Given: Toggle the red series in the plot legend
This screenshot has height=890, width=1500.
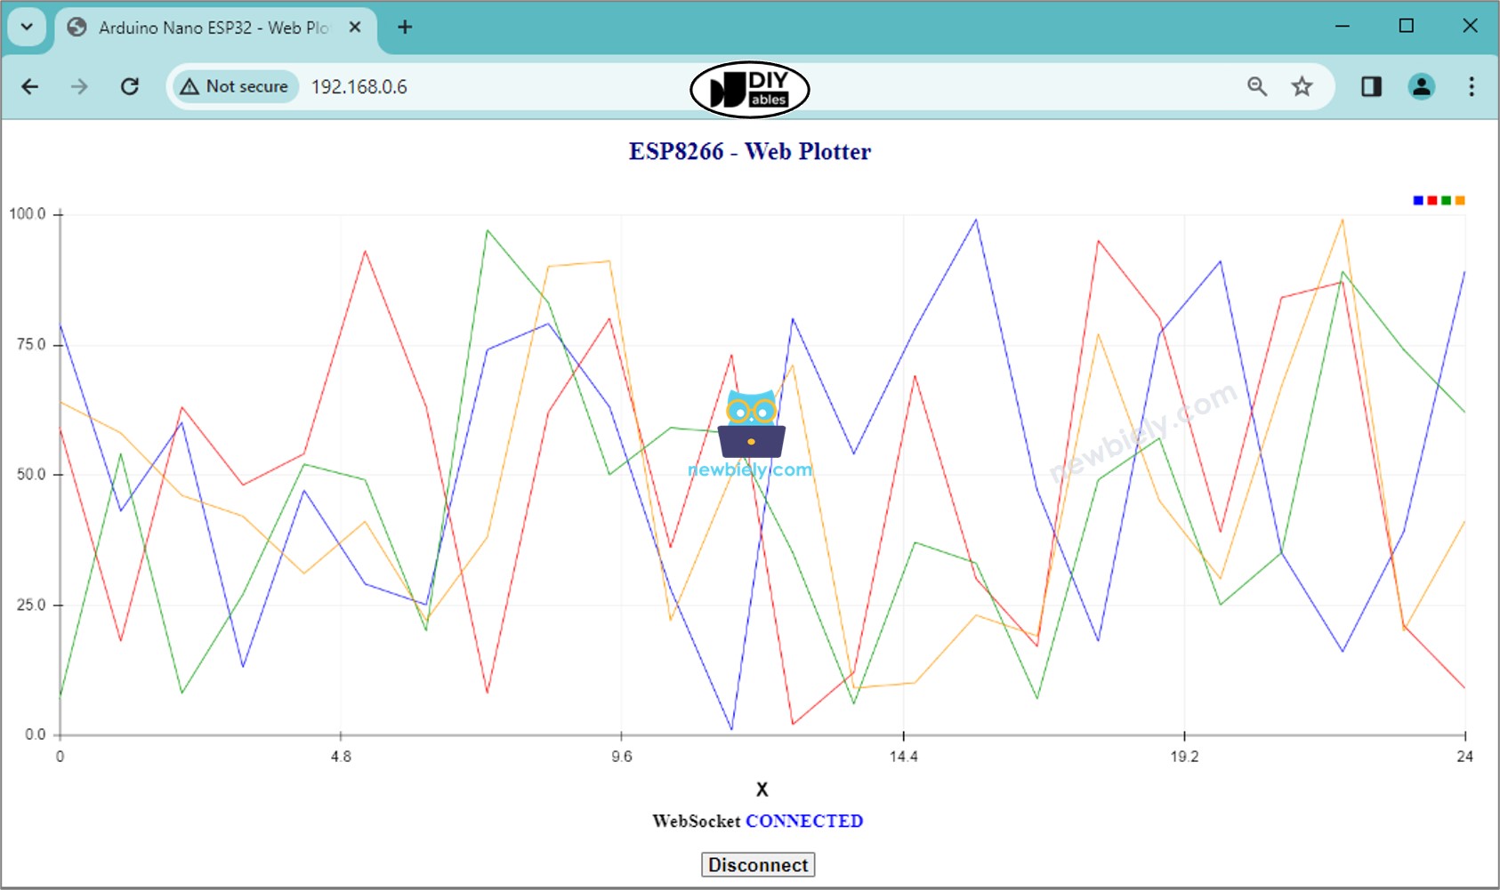Looking at the screenshot, I should (x=1431, y=199).
